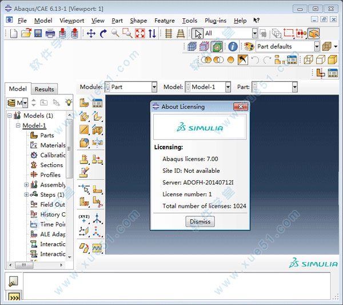Viewport: 343px width, 305px height.
Task: Select Parts in the model tree
Action: (47, 135)
